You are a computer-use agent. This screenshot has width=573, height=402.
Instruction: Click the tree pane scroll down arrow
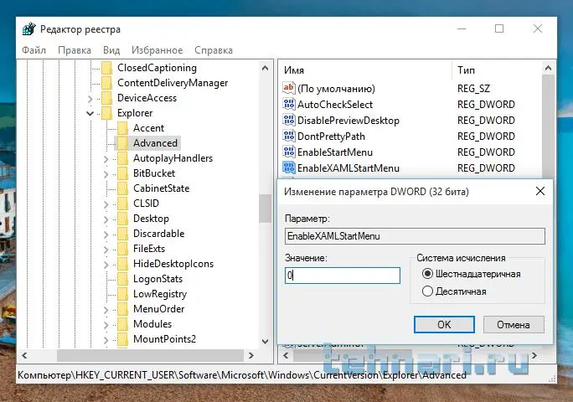pyautogui.click(x=265, y=342)
